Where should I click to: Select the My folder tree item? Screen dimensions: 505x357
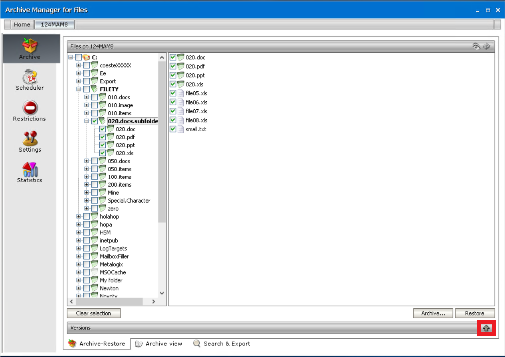111,280
